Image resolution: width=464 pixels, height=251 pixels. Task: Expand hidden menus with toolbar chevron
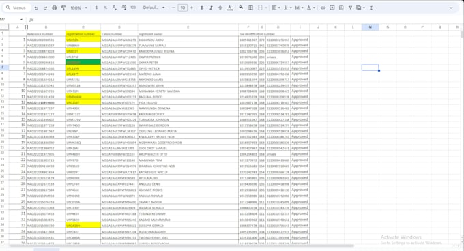click(x=451, y=8)
